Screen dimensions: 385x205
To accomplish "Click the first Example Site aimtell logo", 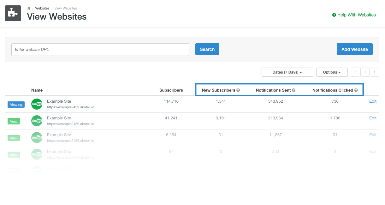I will pyautogui.click(x=37, y=104).
